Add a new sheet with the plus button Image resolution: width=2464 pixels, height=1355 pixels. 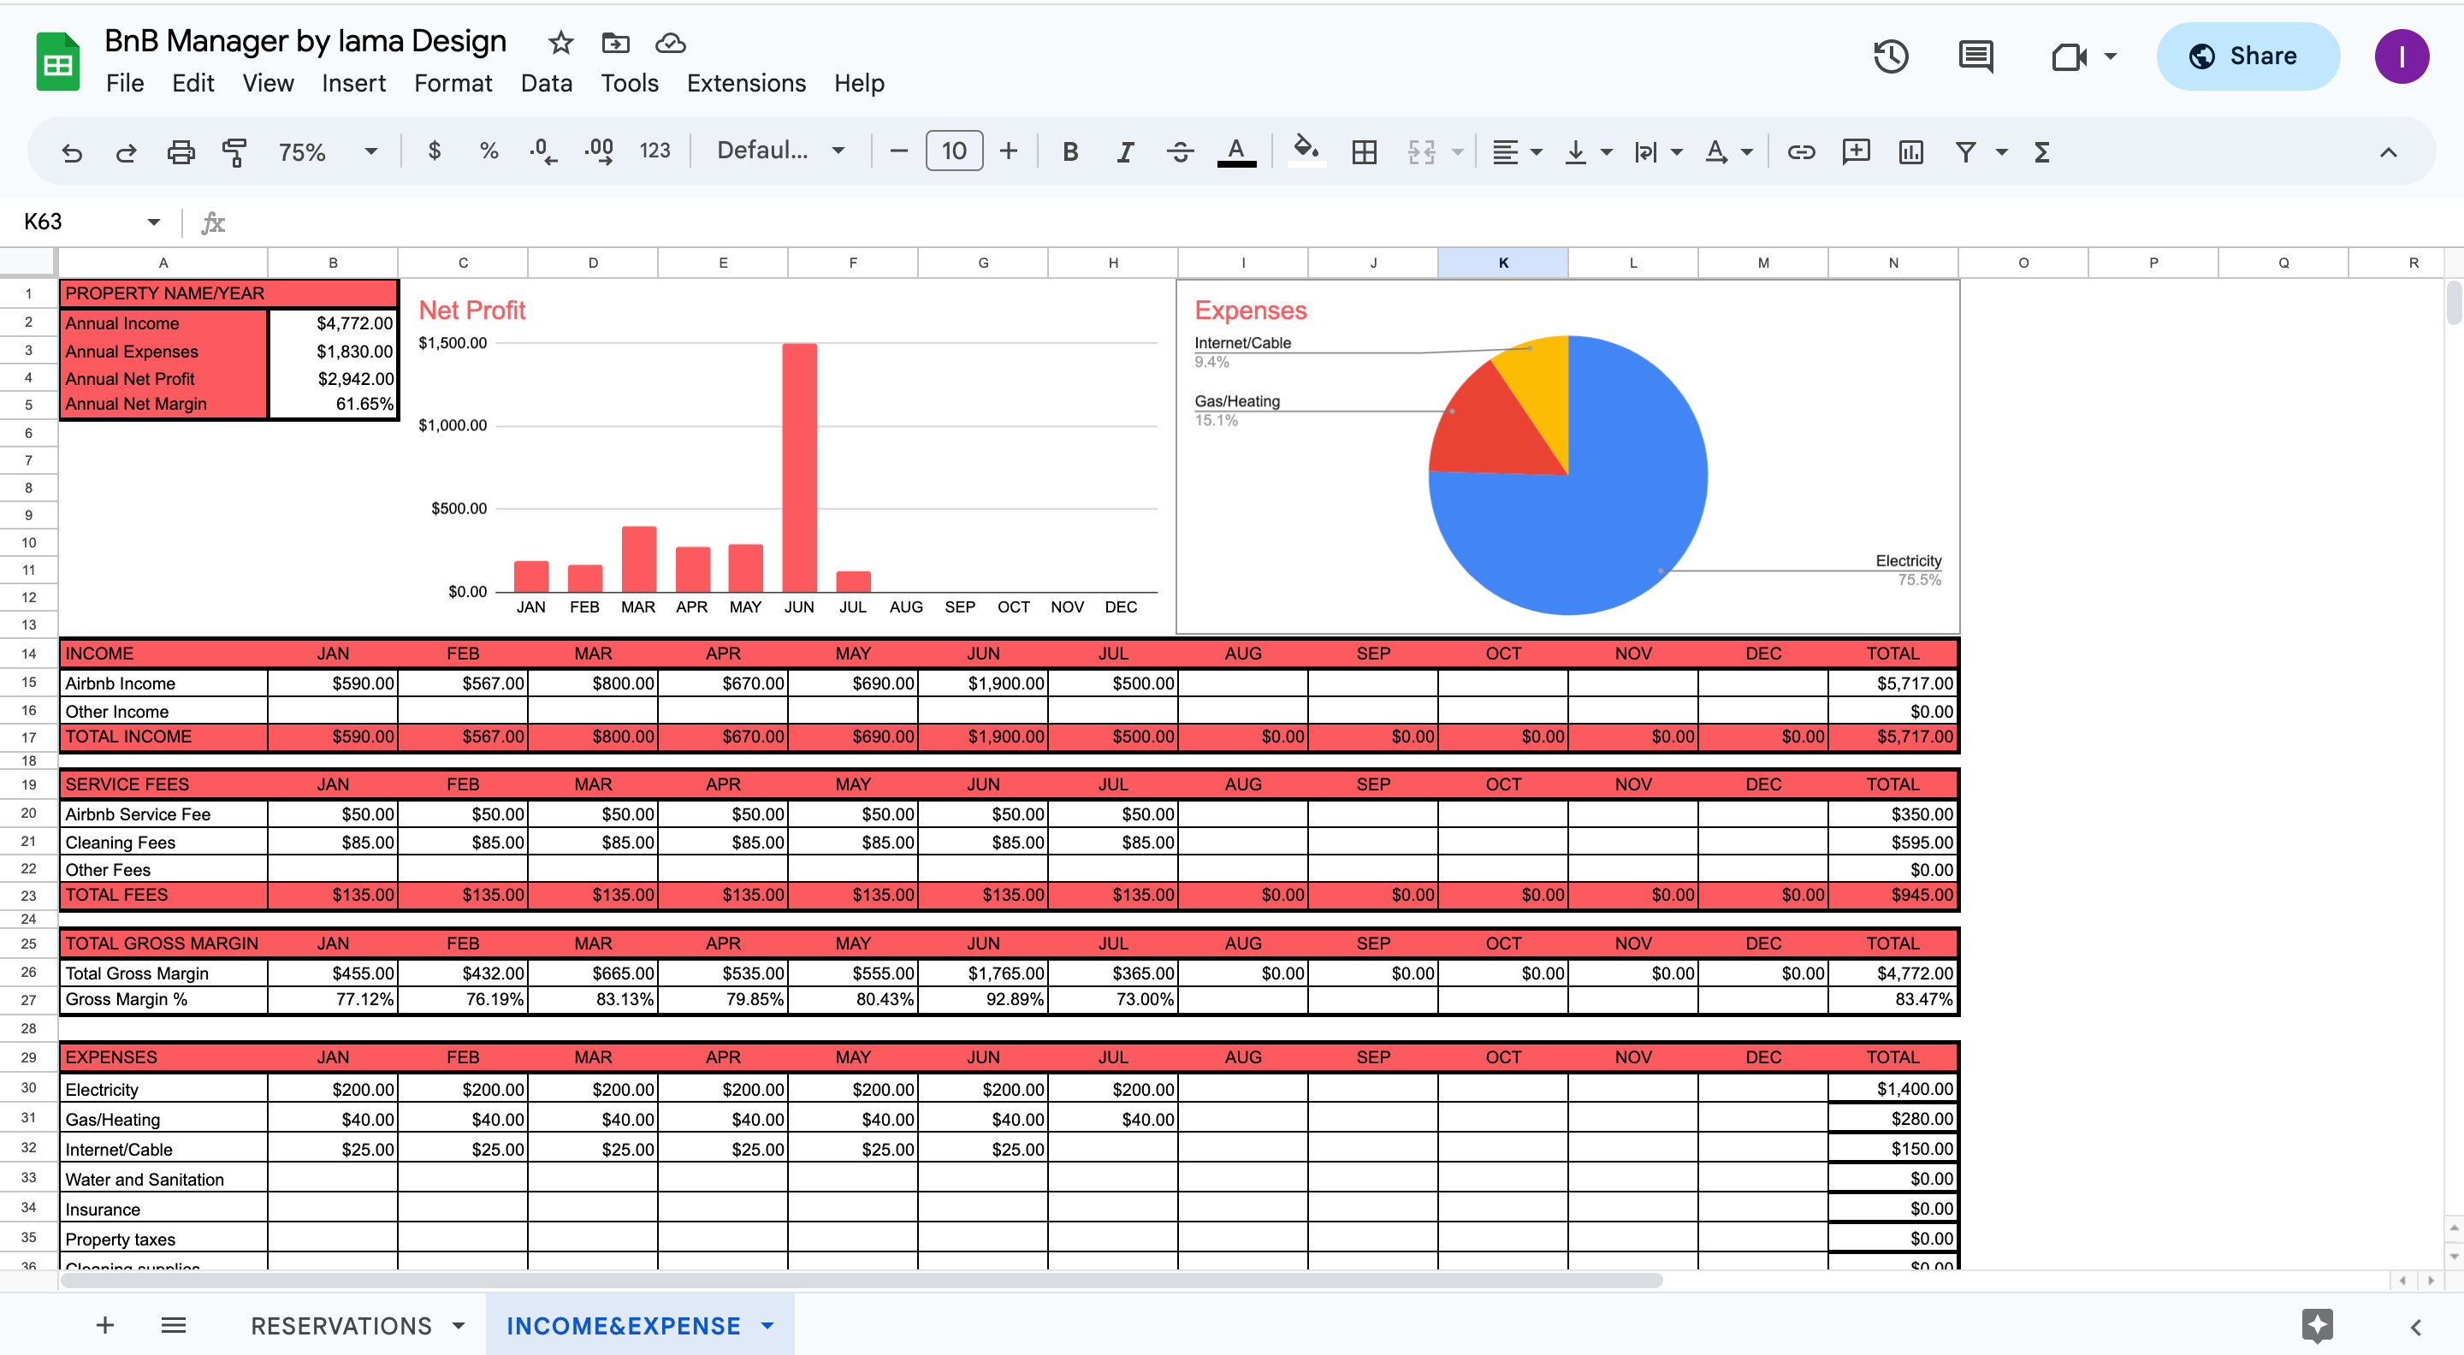click(105, 1324)
